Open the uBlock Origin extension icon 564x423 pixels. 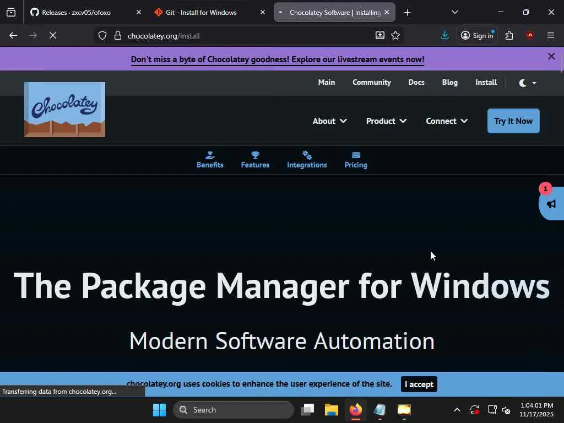pyautogui.click(x=529, y=35)
